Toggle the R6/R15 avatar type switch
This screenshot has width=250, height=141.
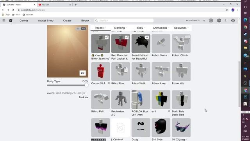(81, 29)
